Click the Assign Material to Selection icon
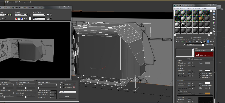 (x=182, y=41)
